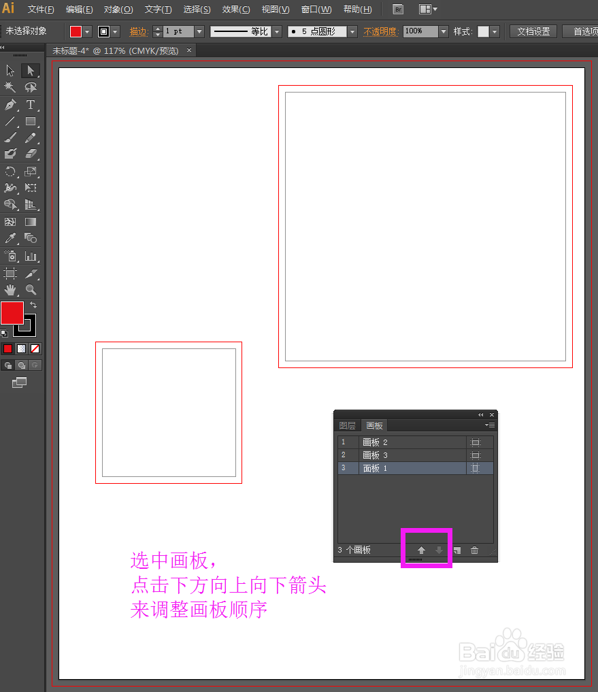Select the Column Graph tool

coord(30,256)
